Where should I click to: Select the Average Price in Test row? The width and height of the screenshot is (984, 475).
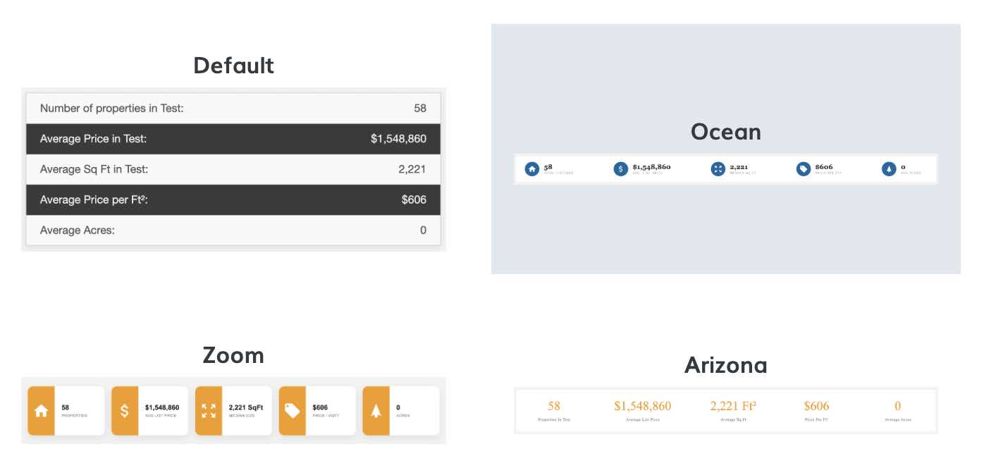233,139
